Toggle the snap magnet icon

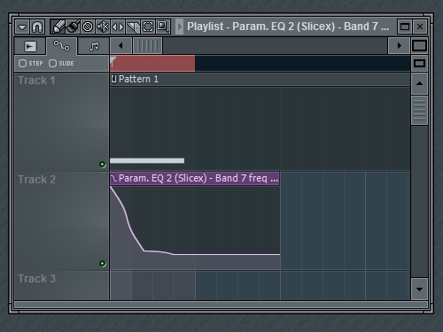[37, 27]
